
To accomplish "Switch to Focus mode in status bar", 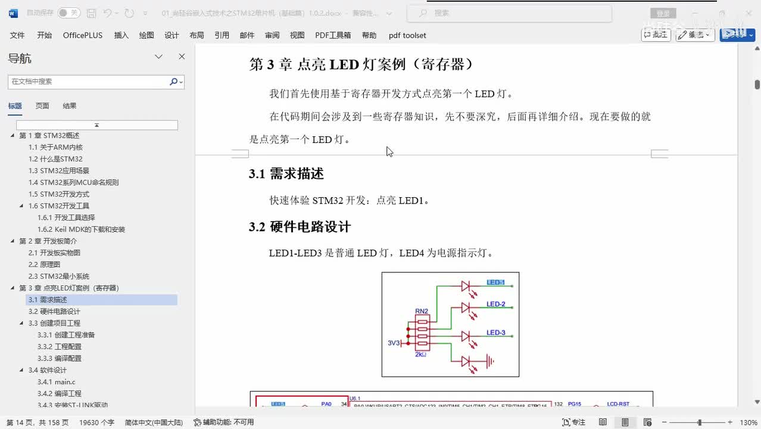I will [575, 422].
